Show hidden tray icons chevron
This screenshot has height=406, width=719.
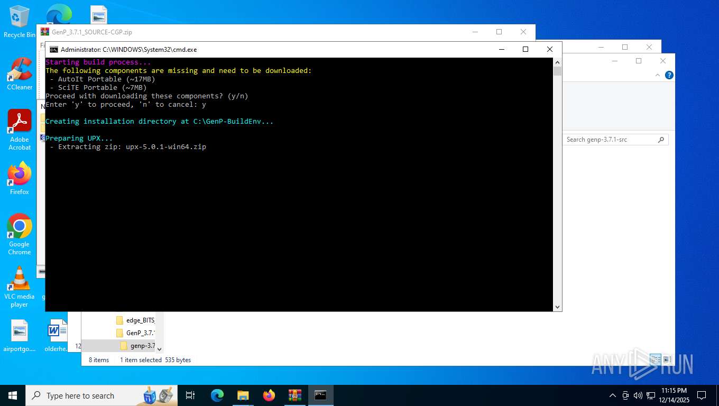(x=613, y=395)
